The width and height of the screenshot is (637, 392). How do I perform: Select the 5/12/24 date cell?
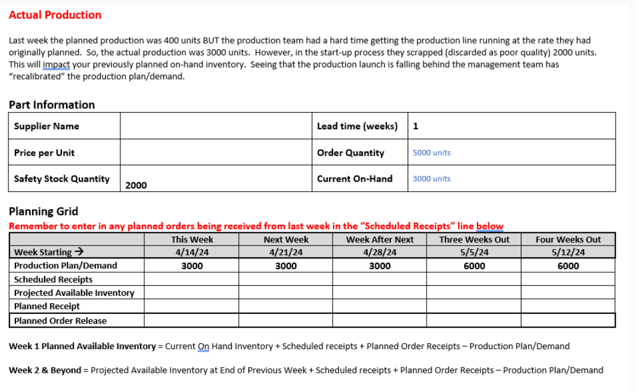click(567, 252)
